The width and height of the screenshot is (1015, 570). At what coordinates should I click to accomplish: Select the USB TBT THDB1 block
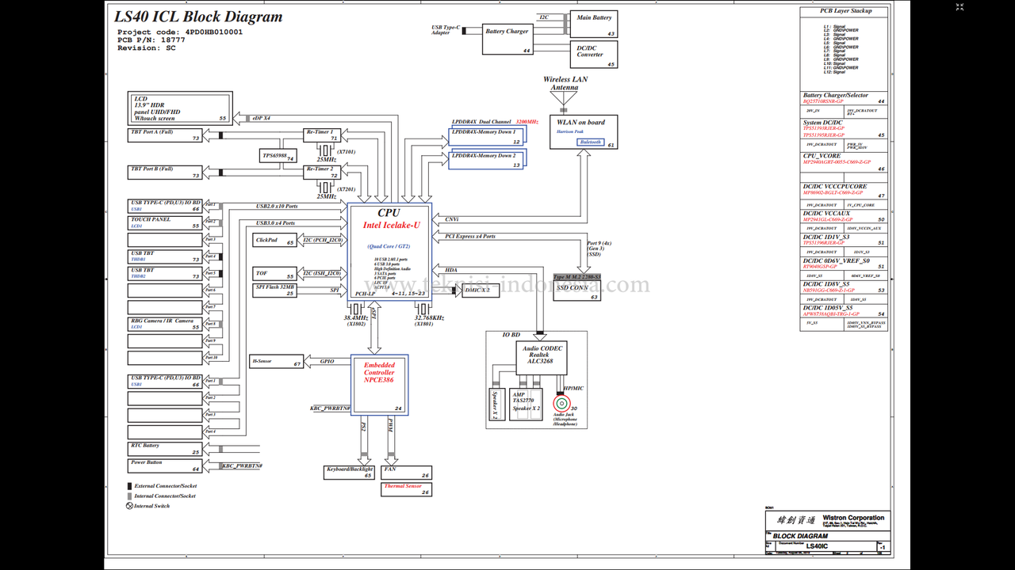click(x=165, y=256)
